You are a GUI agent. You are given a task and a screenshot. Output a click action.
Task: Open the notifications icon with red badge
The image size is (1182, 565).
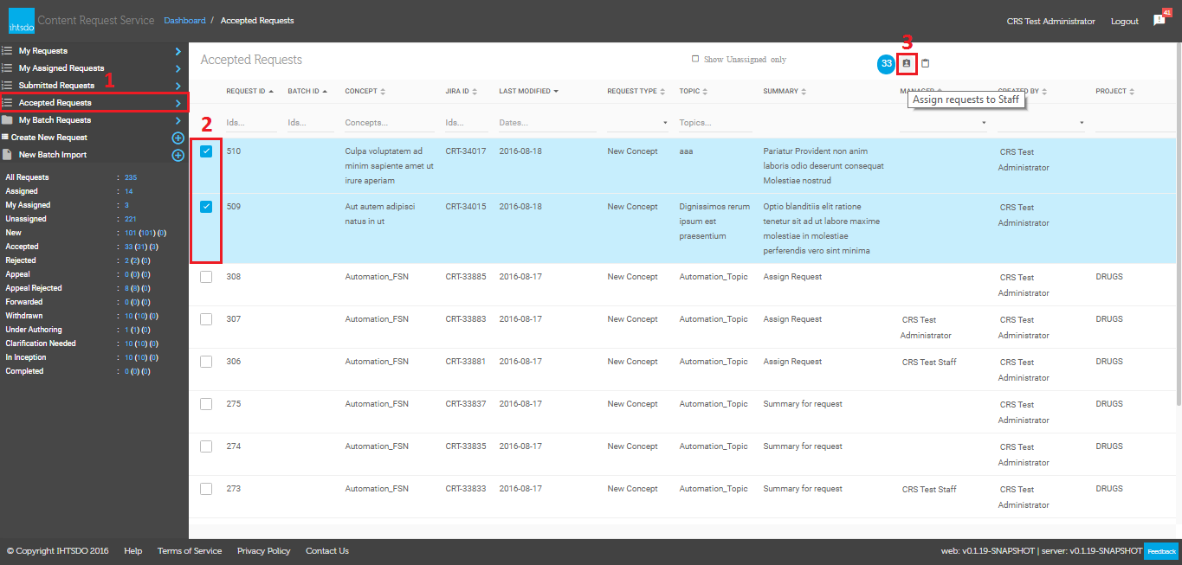pos(1159,21)
